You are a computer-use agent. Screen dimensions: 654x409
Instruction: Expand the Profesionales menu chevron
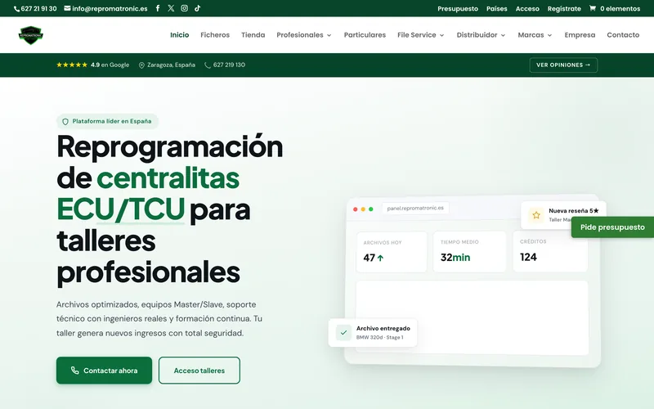(329, 35)
